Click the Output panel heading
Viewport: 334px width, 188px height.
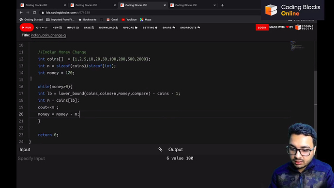point(175,149)
